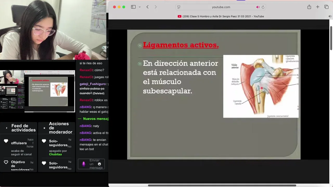The width and height of the screenshot is (333, 187).
Task: Click the stream preview thumbnail in the dashboard
Action: (x=37, y=91)
